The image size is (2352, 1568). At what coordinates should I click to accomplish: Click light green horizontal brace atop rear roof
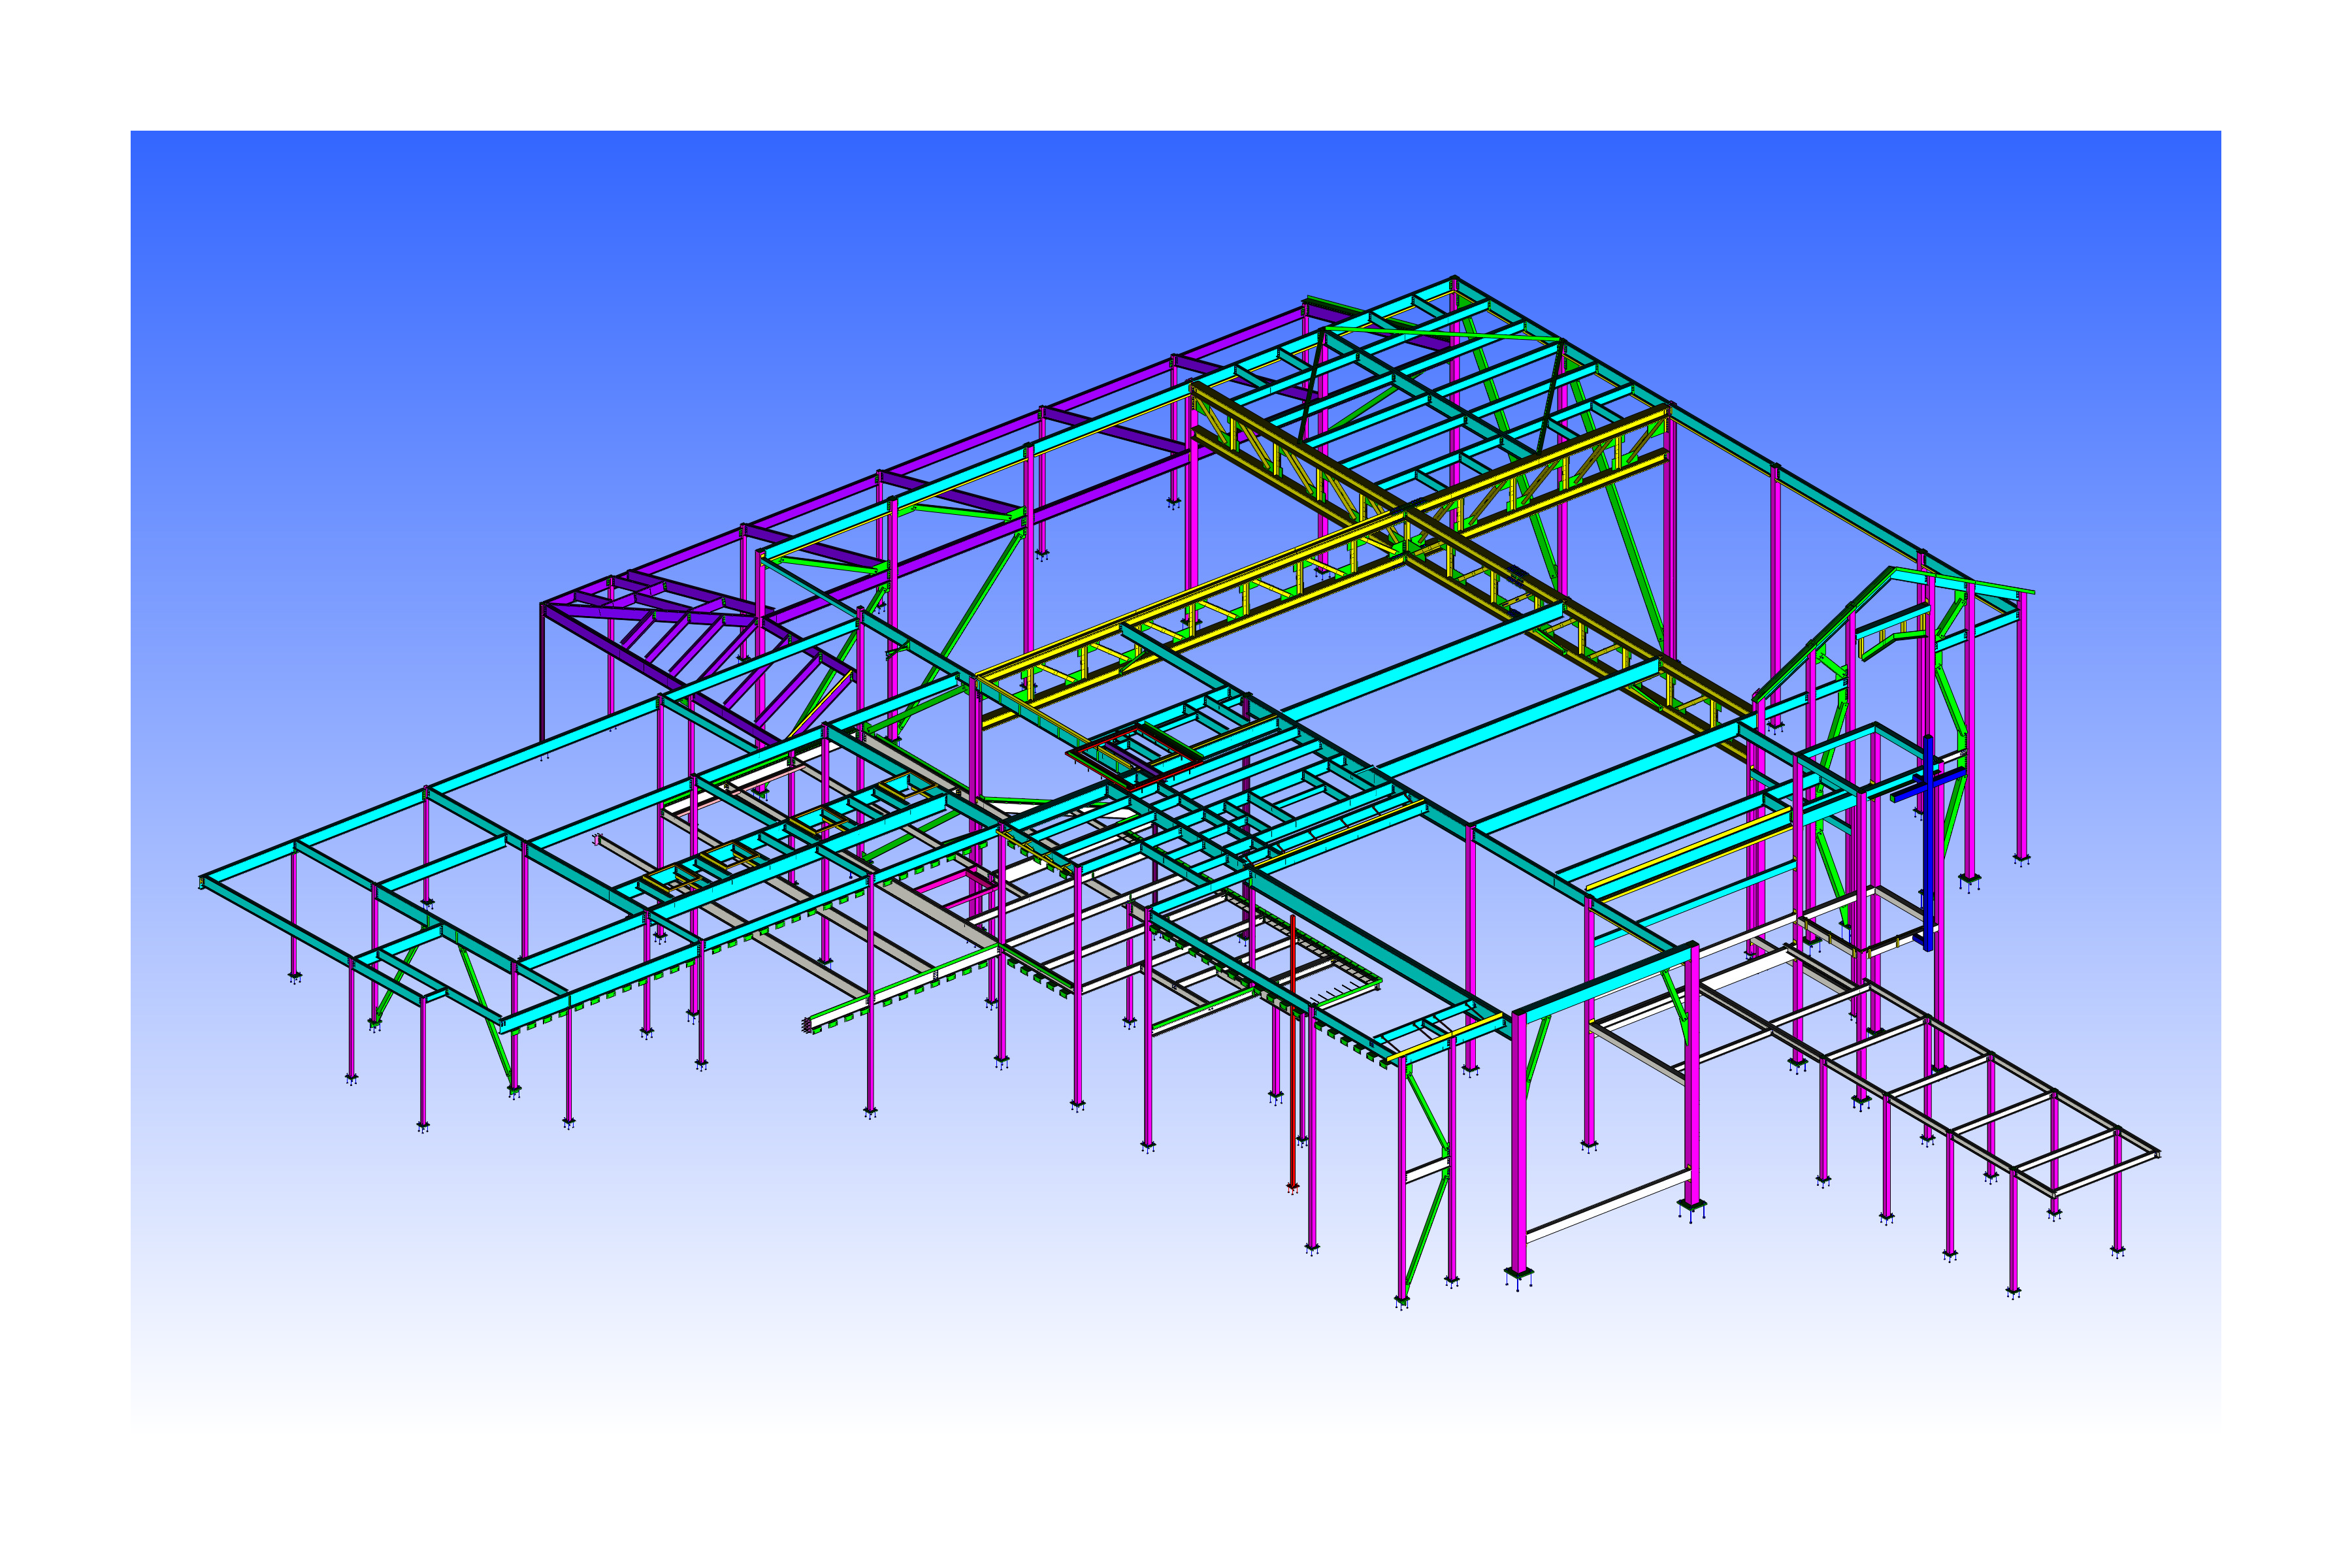pos(1440,334)
